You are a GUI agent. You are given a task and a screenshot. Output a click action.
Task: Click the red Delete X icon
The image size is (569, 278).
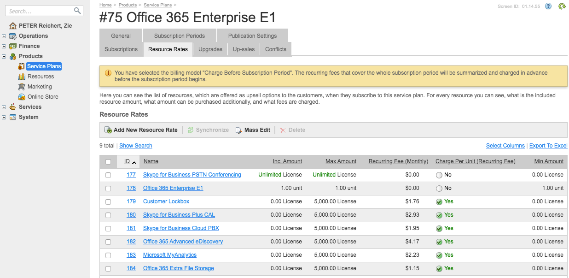pos(283,130)
